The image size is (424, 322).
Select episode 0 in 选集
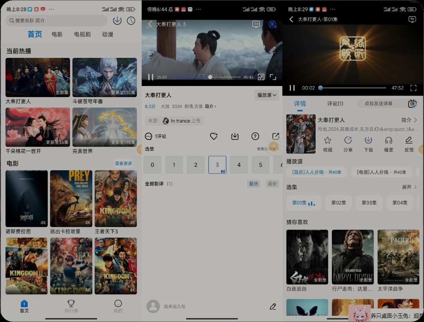point(152,165)
